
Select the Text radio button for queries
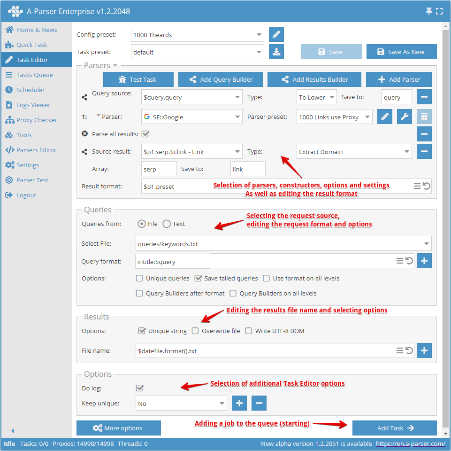[x=167, y=224]
